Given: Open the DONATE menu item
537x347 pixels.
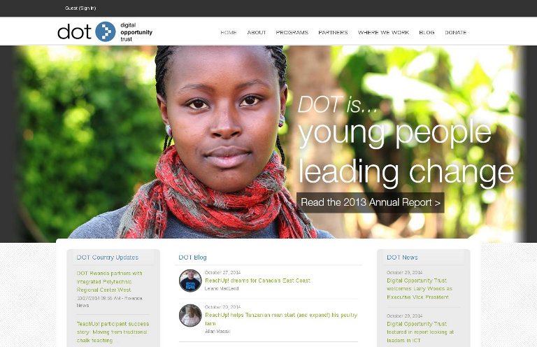Looking at the screenshot, I should coord(455,33).
